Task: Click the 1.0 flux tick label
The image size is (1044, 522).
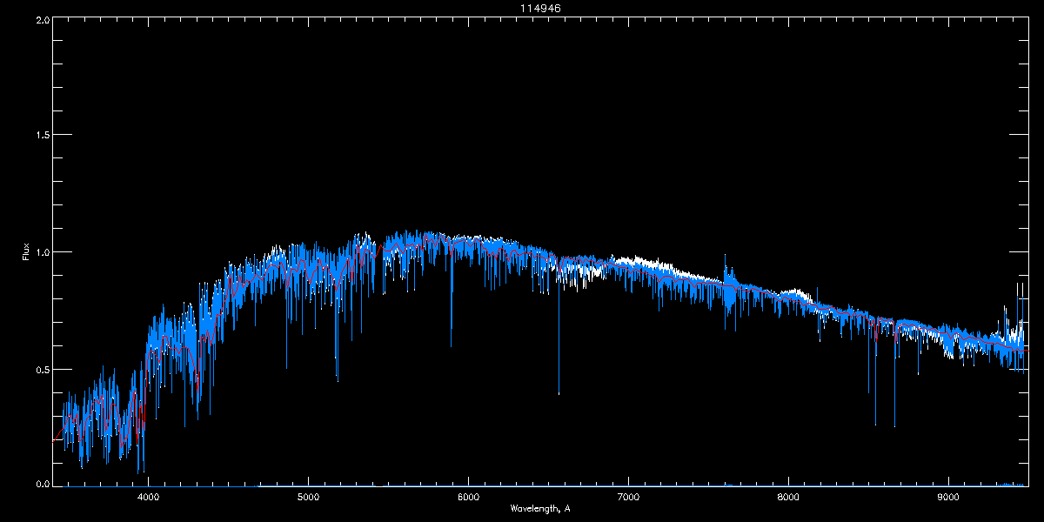Action: tap(42, 252)
